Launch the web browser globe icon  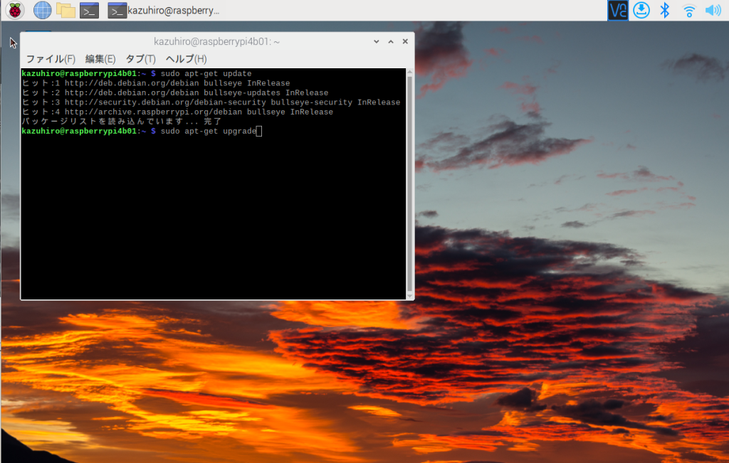(x=43, y=10)
